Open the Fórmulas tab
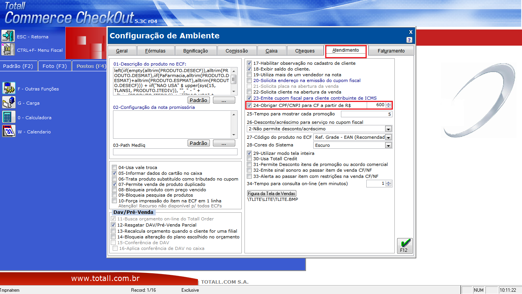The image size is (522, 294). pos(155,51)
